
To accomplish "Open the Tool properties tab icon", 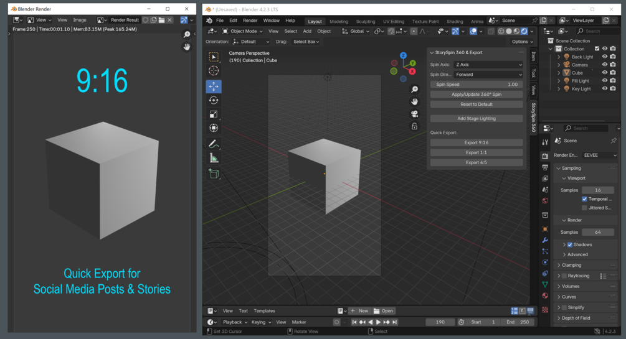I will click(x=545, y=142).
